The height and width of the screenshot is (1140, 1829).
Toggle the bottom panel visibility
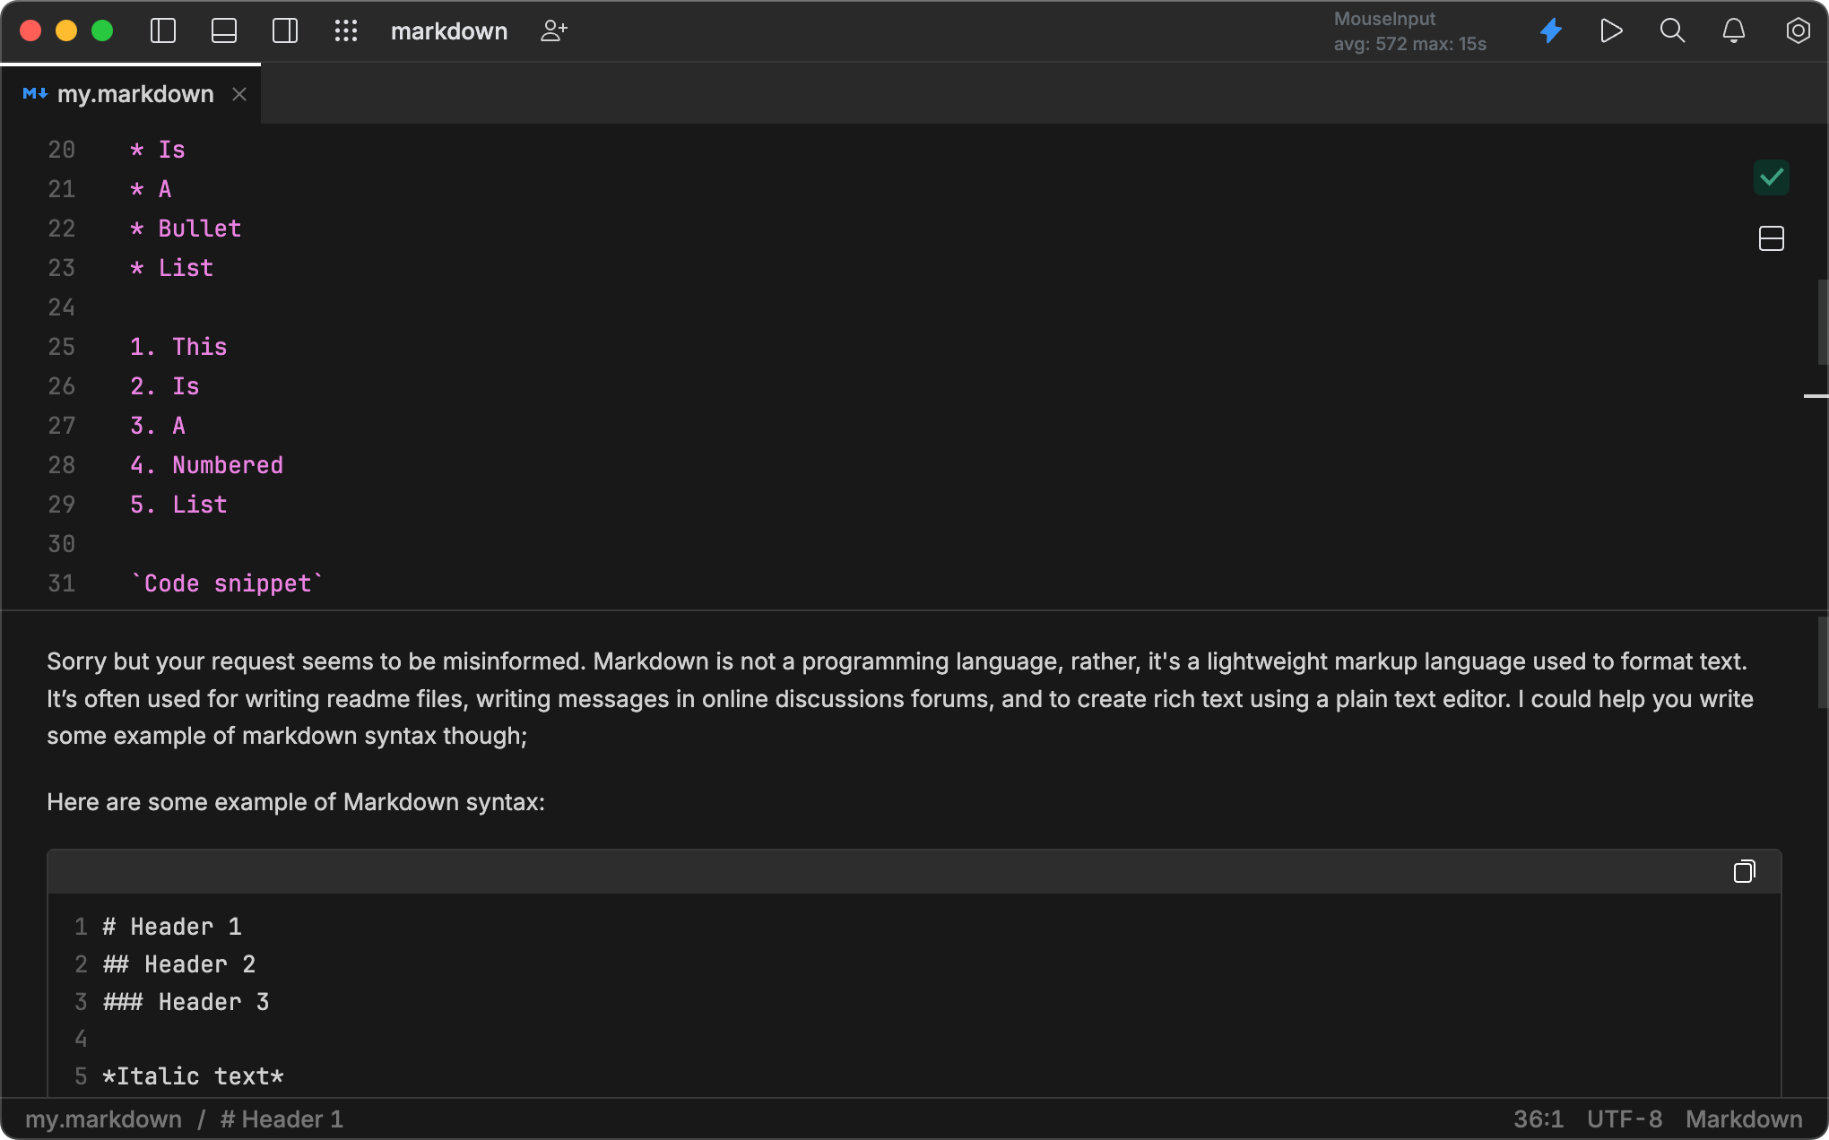[x=223, y=30]
